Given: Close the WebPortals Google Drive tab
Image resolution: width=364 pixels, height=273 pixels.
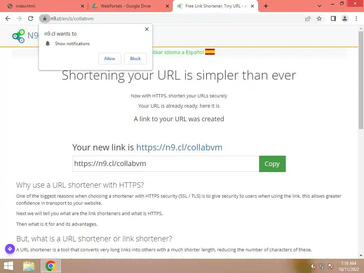Looking at the screenshot, I should [167, 6].
